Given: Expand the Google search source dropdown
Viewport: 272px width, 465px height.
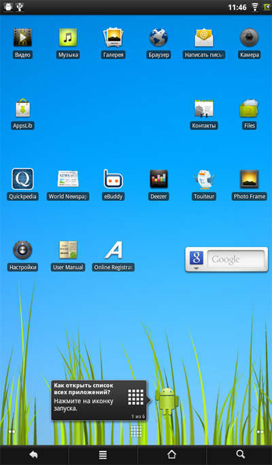Looking at the screenshot, I should (x=196, y=260).
